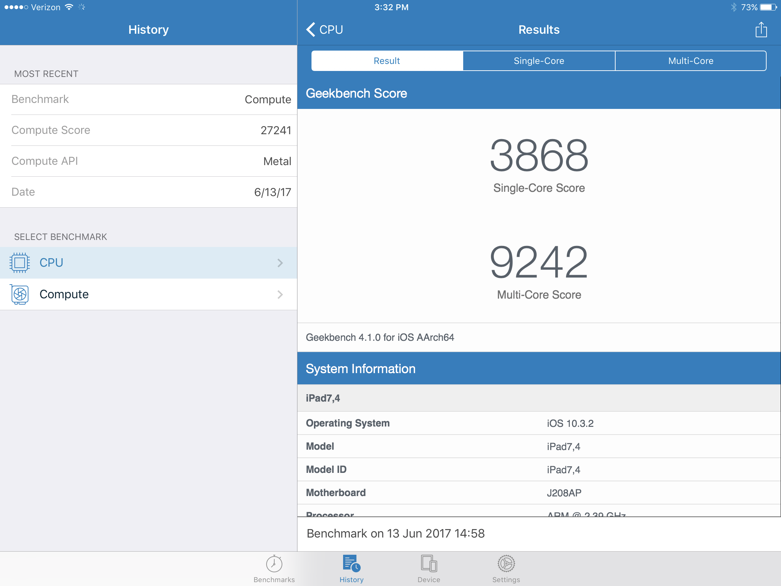The width and height of the screenshot is (781, 586).
Task: Click the MOST RECENT section label
Action: [46, 74]
